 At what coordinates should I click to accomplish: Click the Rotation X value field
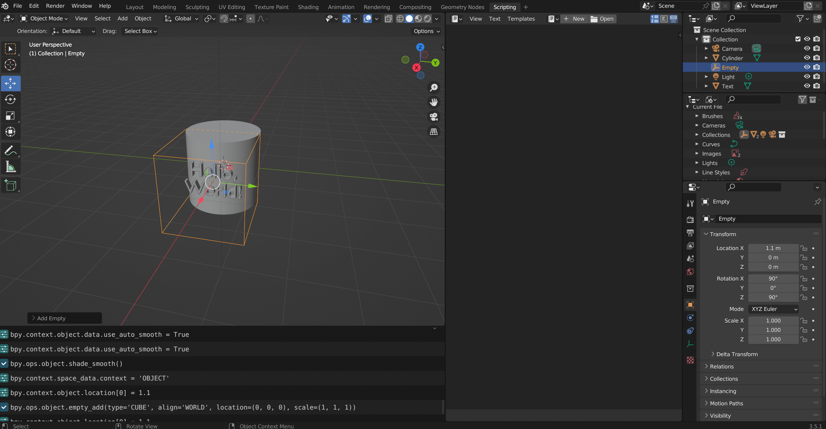coord(773,279)
